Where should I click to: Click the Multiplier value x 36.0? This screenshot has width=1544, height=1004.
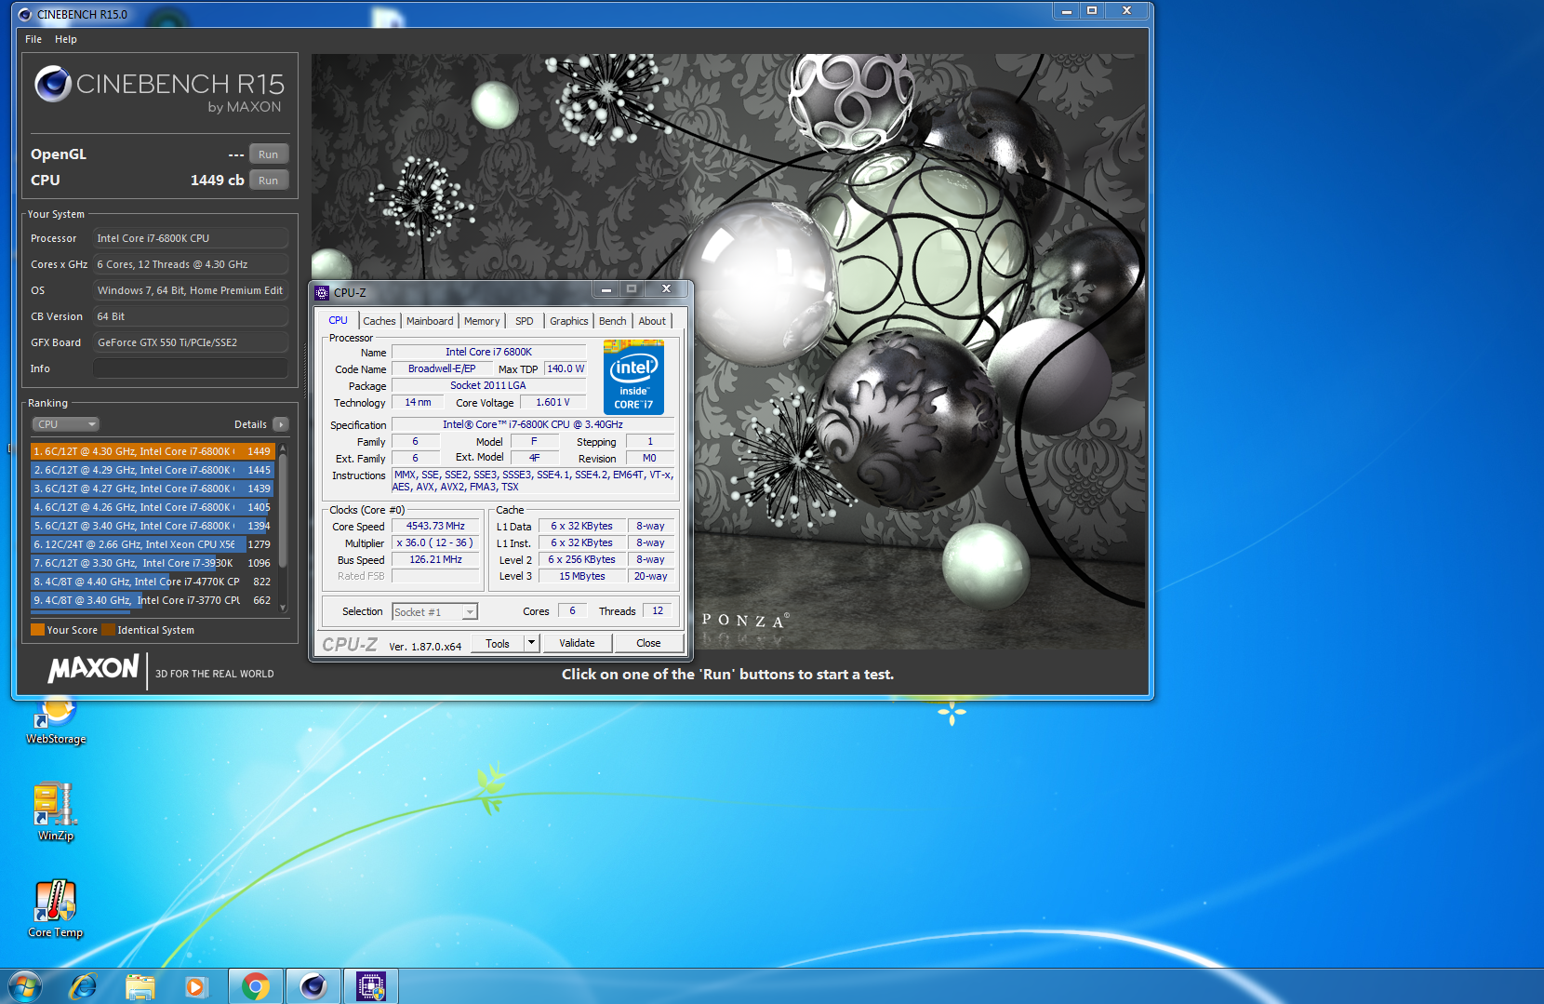click(435, 542)
